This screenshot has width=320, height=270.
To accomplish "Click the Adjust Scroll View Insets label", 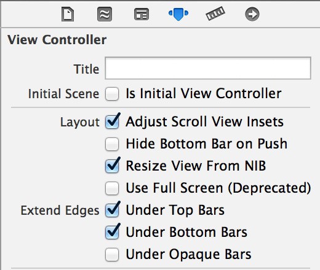I will coord(204,121).
